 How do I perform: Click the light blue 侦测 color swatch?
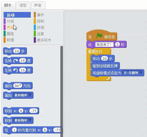coord(35,27)
